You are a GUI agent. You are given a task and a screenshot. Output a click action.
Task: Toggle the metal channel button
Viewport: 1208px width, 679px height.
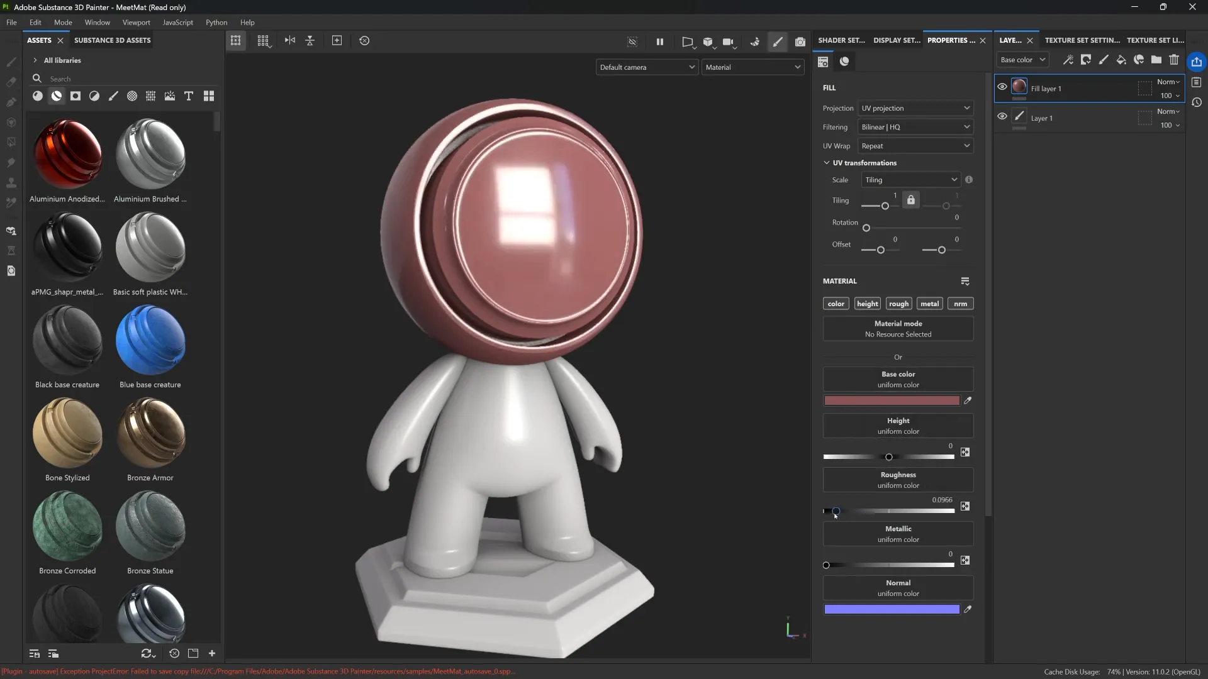point(929,304)
